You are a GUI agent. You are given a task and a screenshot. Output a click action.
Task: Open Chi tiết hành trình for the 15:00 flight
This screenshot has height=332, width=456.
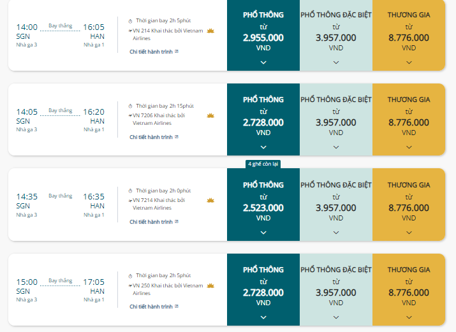point(151,307)
